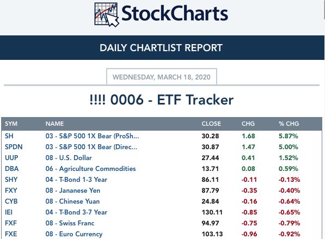Click the % CHG column header
325x239 pixels.
pos(289,124)
